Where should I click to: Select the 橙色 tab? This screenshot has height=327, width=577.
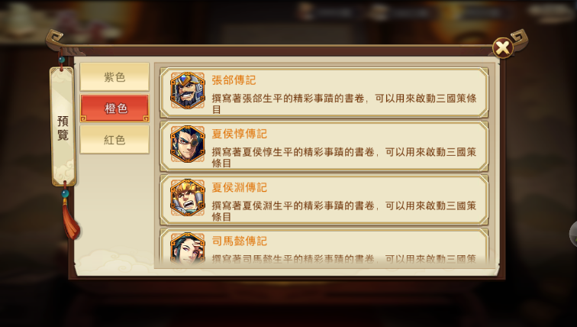tap(114, 108)
